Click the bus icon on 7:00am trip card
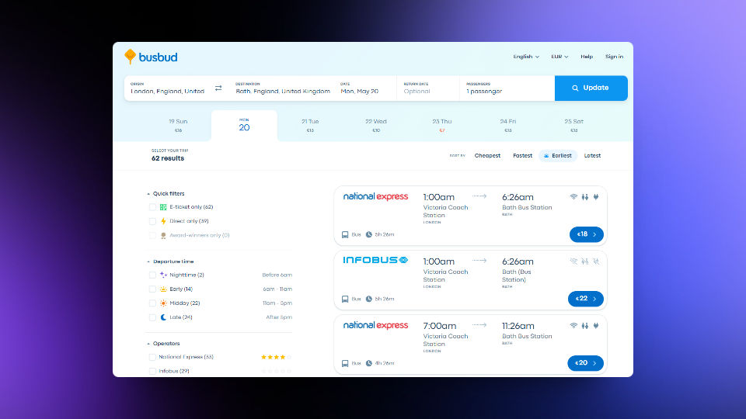Viewport: 746px width, 419px height. (345, 363)
